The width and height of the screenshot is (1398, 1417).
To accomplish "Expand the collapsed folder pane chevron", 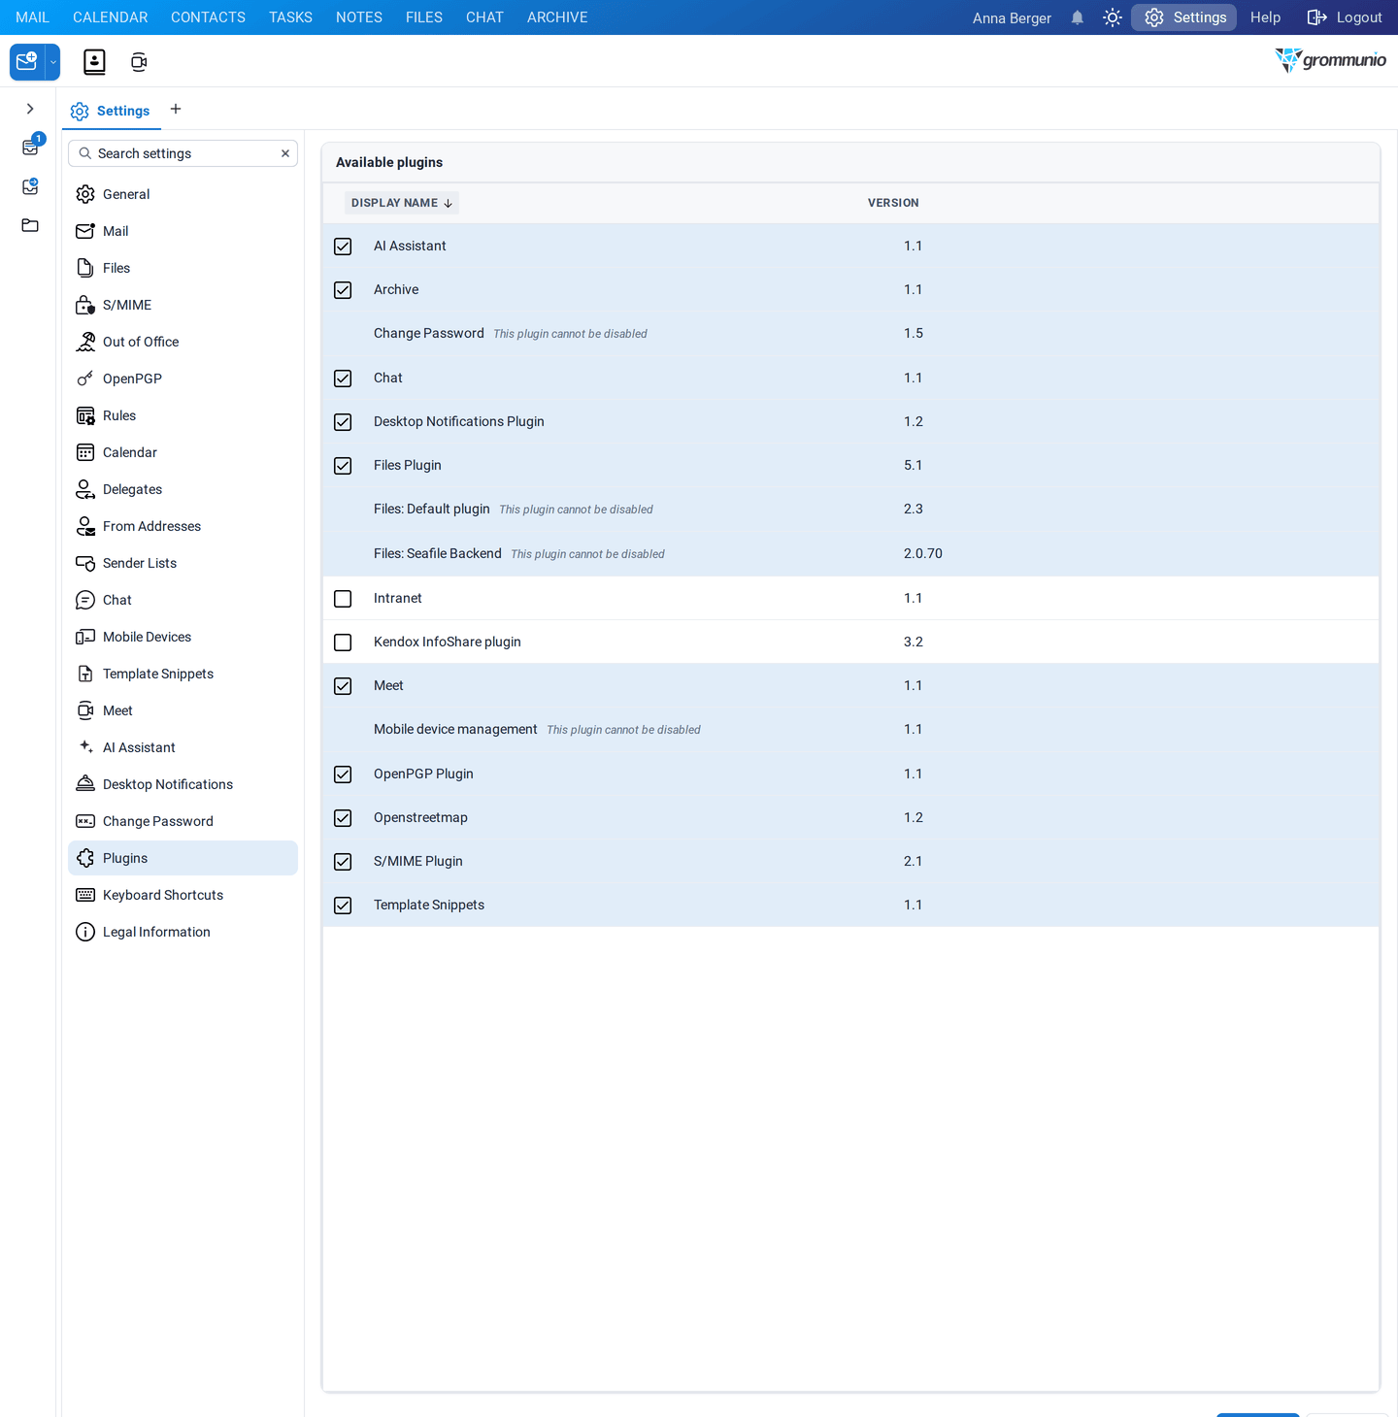I will pyautogui.click(x=30, y=109).
